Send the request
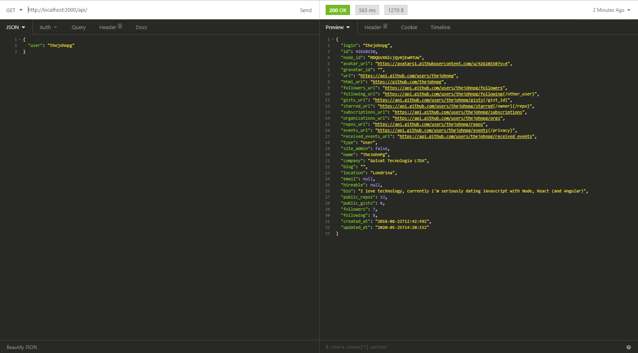The width and height of the screenshot is (638, 353). coord(306,10)
